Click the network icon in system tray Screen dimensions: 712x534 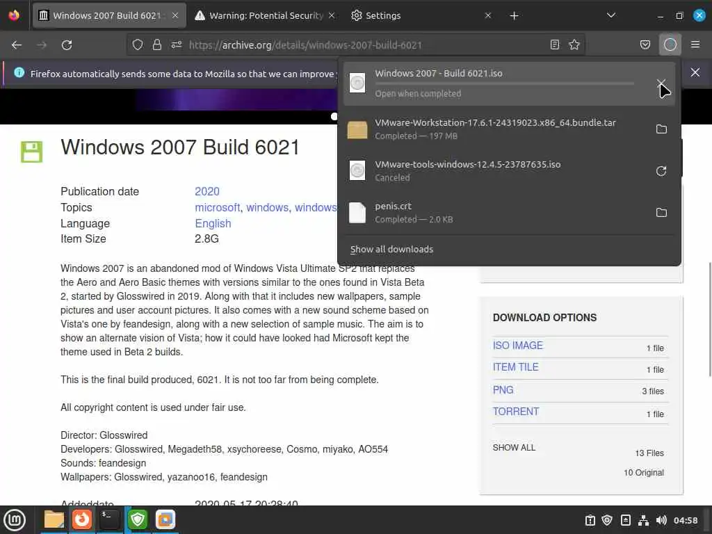click(x=643, y=520)
